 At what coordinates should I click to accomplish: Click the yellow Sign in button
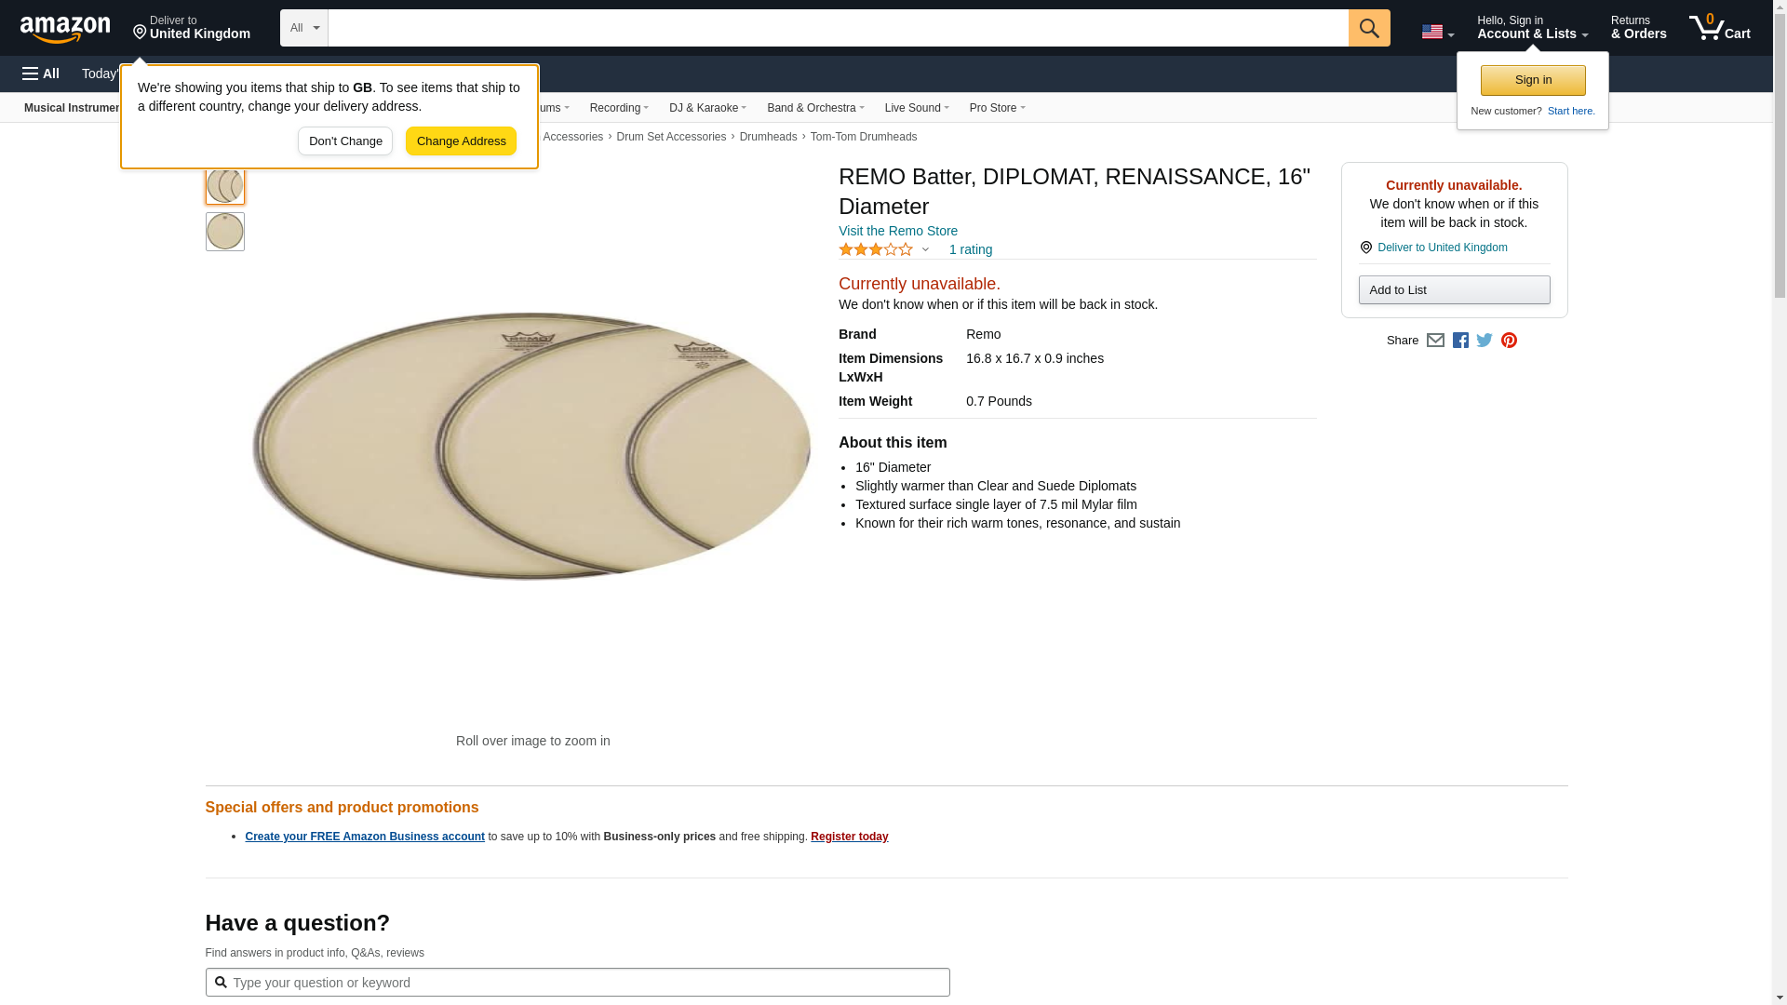(x=1533, y=80)
